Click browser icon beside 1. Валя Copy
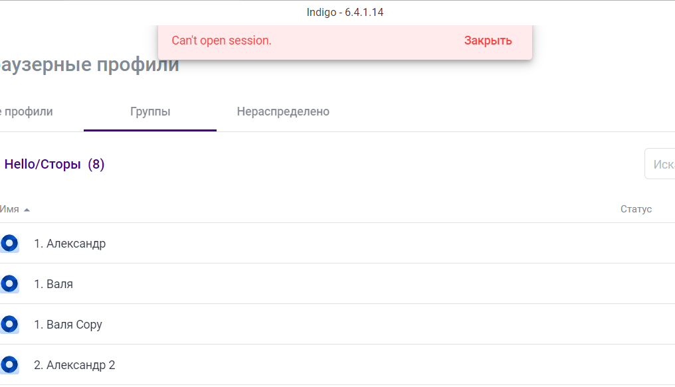The image size is (675, 387). point(9,324)
